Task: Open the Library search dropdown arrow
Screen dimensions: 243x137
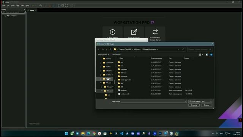Action: (x=24, y=12)
